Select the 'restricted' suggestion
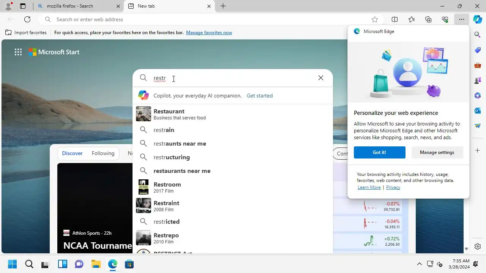The image size is (486, 273). (x=232, y=221)
